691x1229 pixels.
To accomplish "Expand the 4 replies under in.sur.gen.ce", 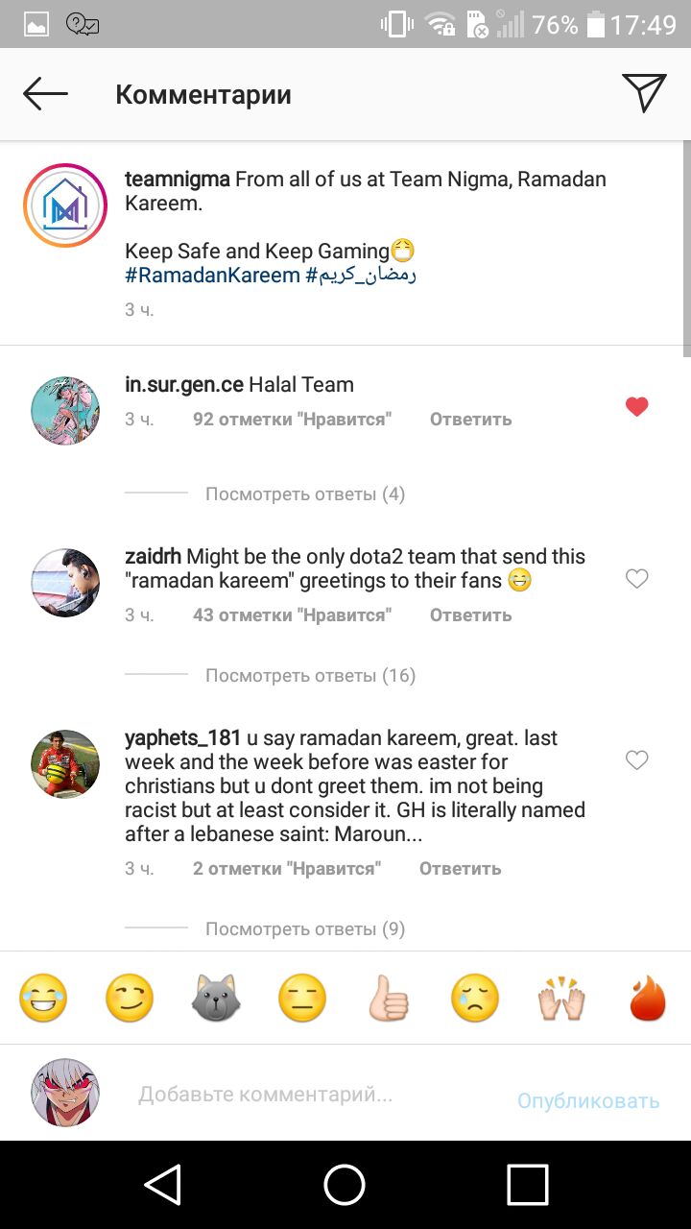I will (305, 494).
